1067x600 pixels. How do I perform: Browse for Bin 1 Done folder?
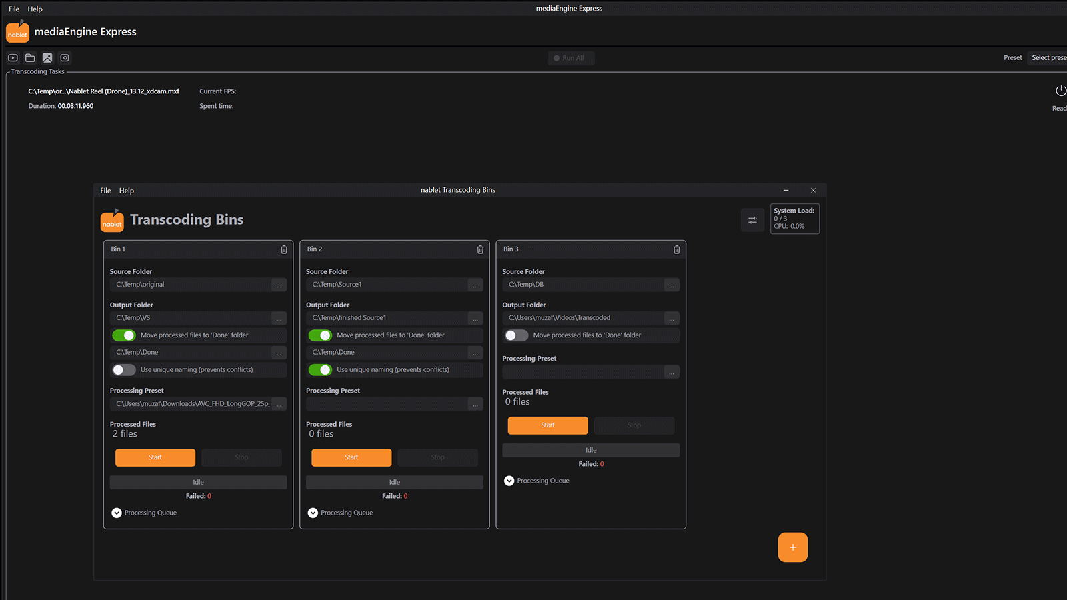[279, 353]
